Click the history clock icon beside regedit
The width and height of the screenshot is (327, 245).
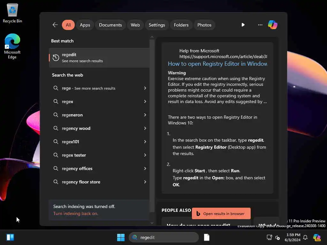[56, 57]
